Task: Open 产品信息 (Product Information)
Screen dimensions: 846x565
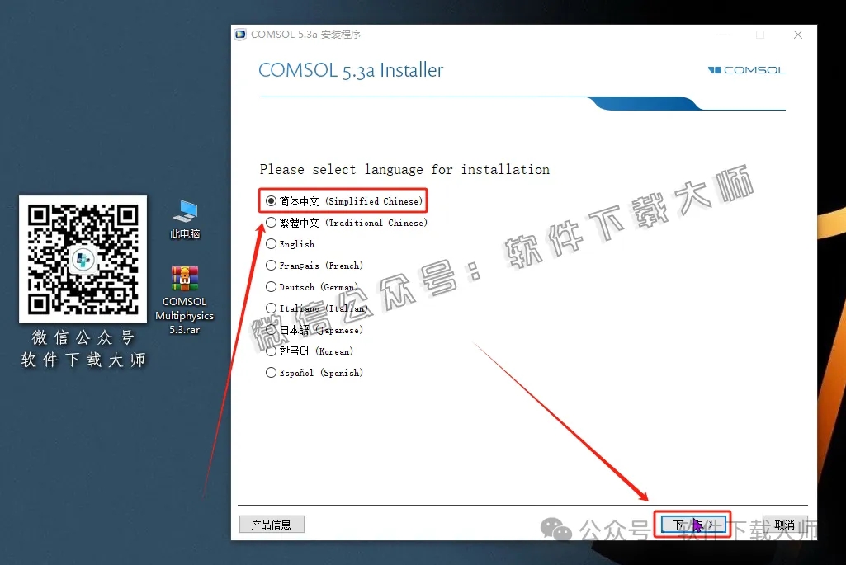Action: tap(272, 524)
